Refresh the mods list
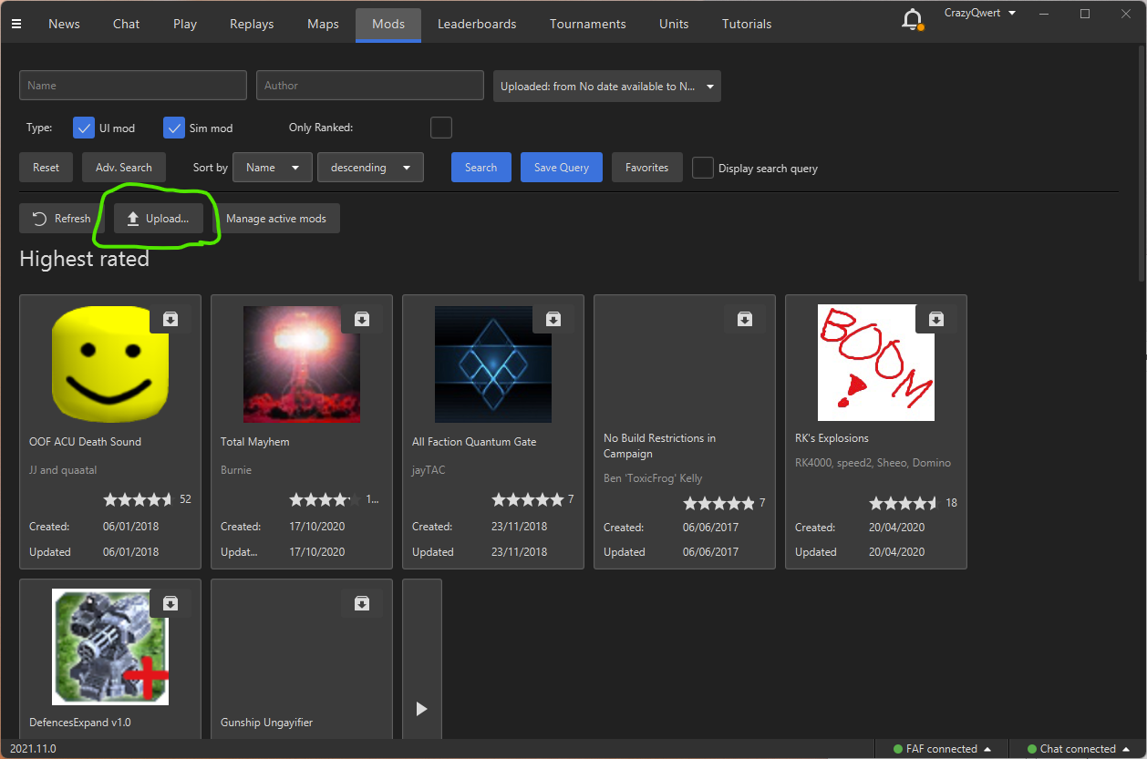The image size is (1147, 759). pyautogui.click(x=62, y=219)
